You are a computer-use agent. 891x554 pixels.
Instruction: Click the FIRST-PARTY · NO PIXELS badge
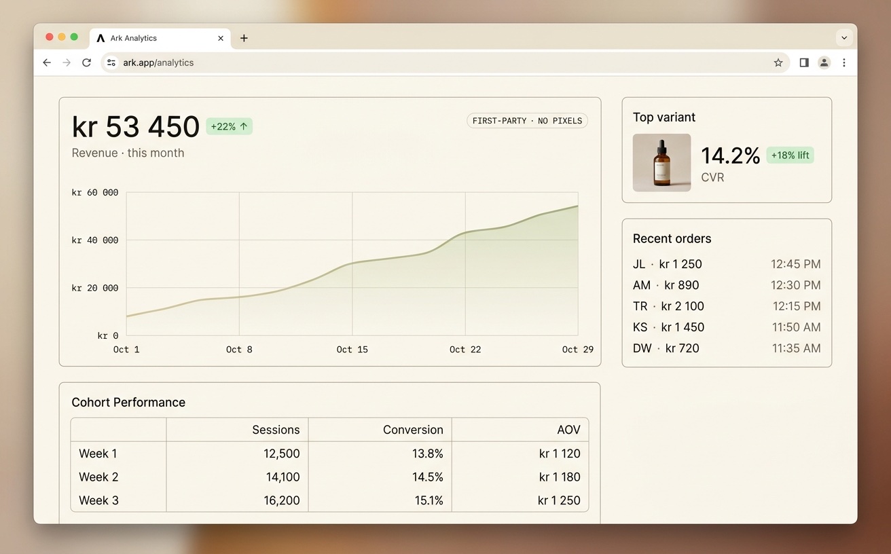pos(527,121)
